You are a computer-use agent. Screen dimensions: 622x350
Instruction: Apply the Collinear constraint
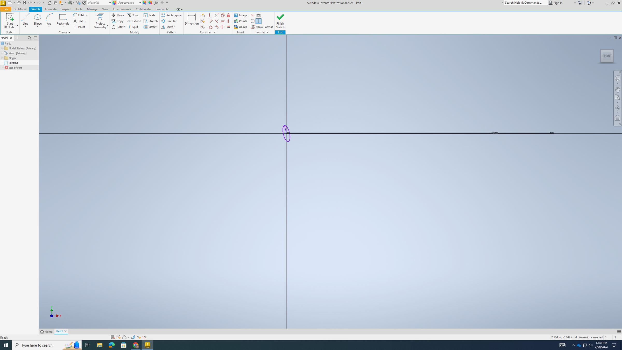[x=217, y=15]
